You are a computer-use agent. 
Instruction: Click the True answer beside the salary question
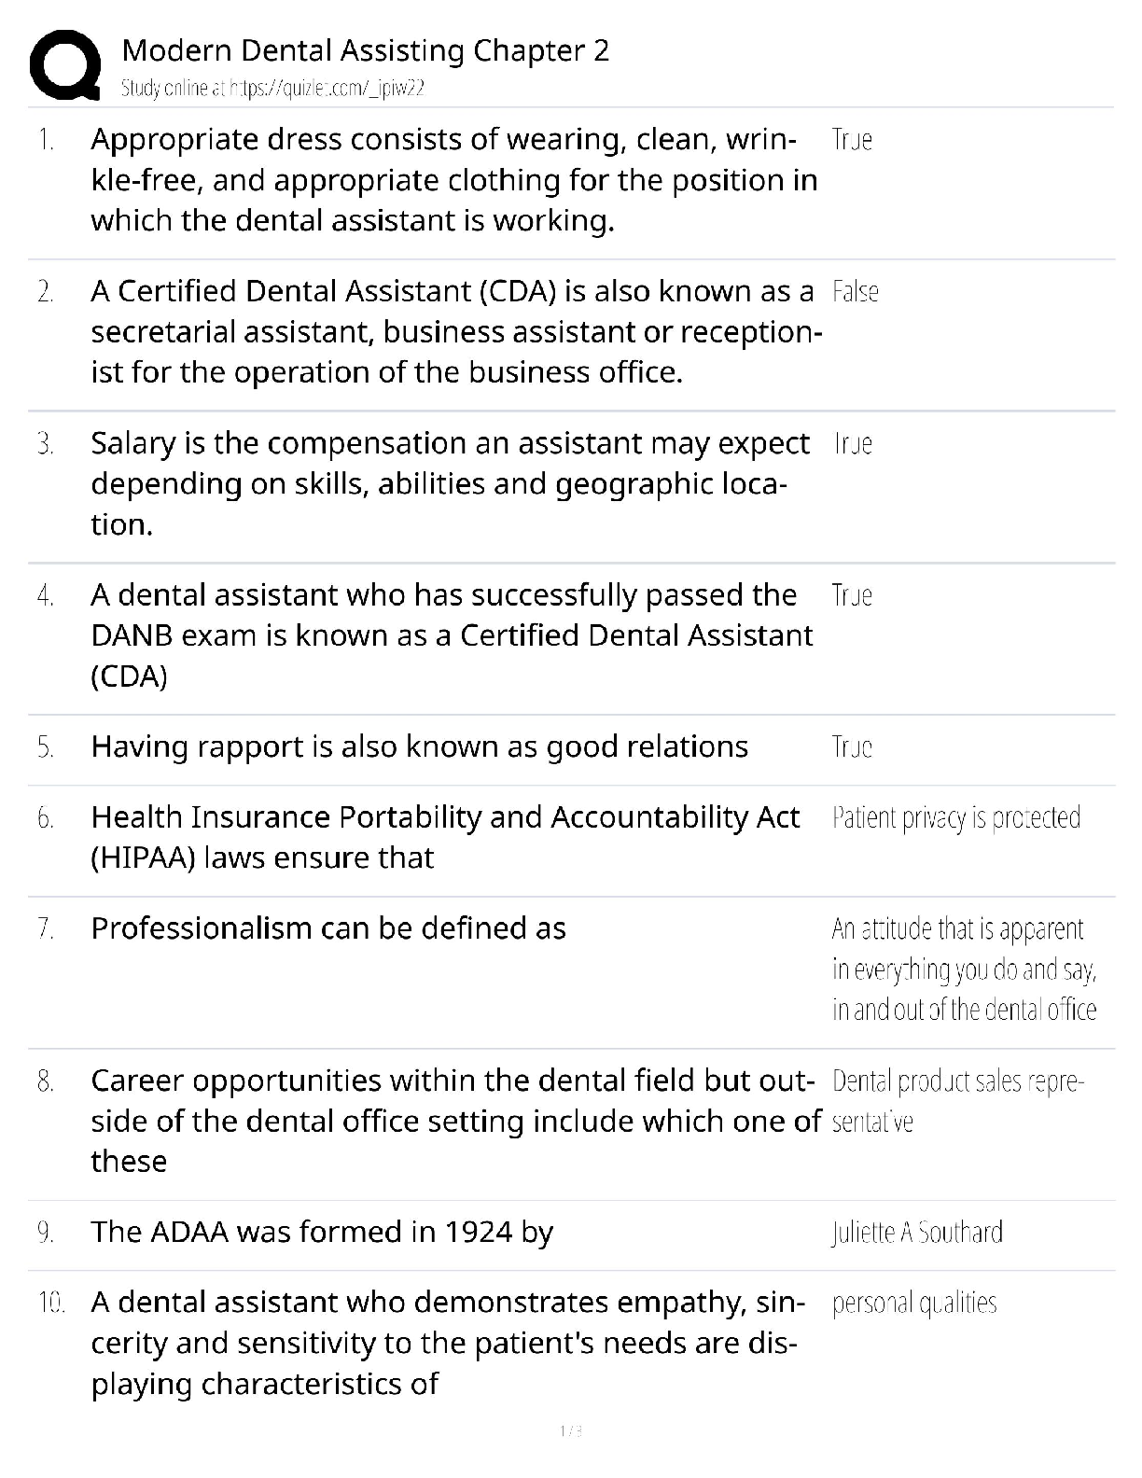pyautogui.click(x=852, y=443)
